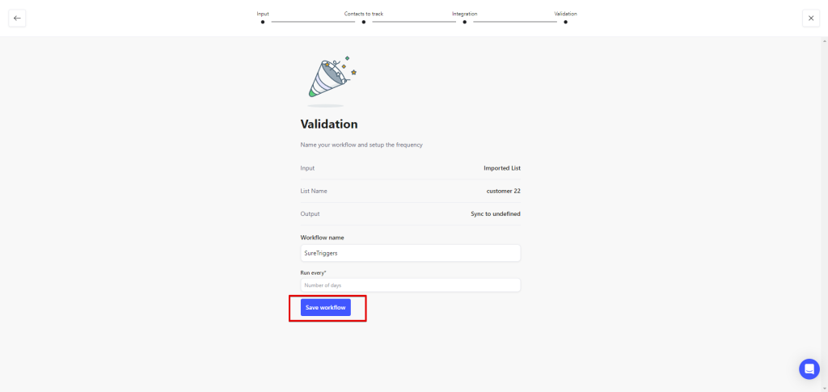Click the Validation step dot

(x=565, y=23)
